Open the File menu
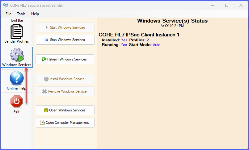 [x=8, y=14]
